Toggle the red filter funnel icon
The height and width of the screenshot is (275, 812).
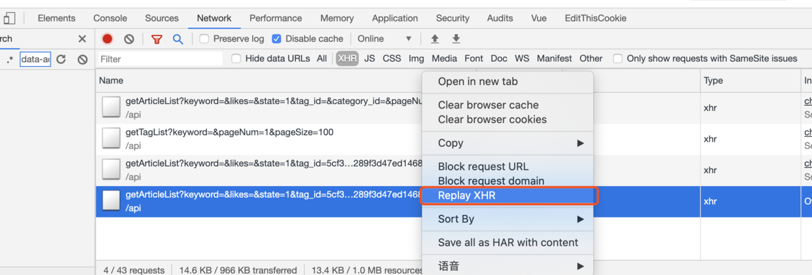(x=157, y=39)
